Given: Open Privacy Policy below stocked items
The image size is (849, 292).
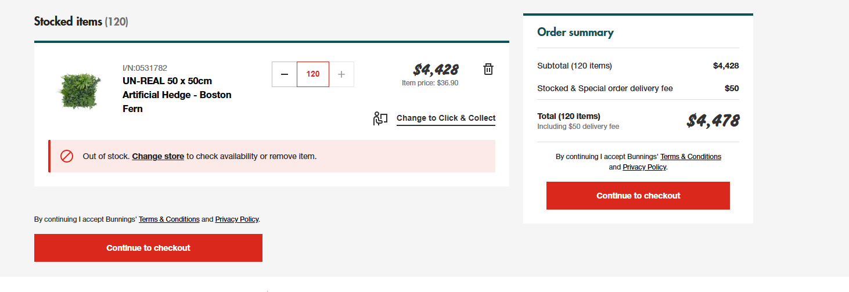Looking at the screenshot, I should [x=237, y=219].
